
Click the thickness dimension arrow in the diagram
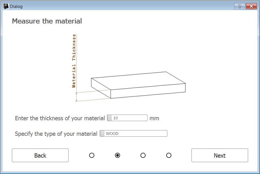[76, 97]
